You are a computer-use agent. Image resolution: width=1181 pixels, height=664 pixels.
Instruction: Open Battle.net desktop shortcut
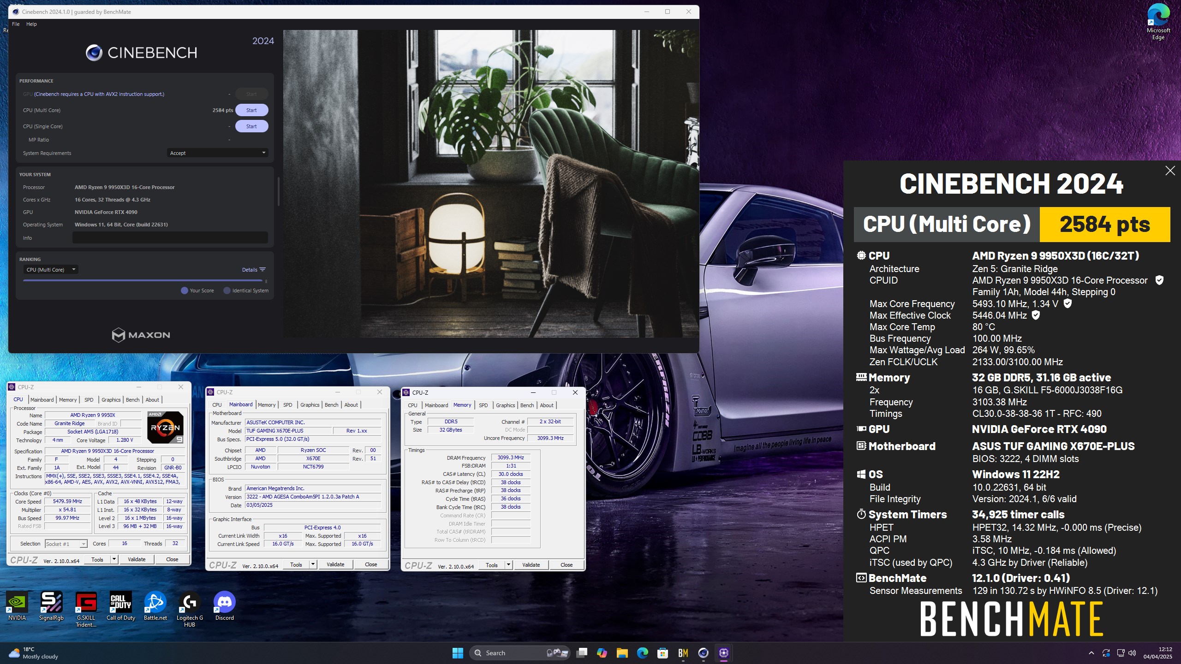155,606
